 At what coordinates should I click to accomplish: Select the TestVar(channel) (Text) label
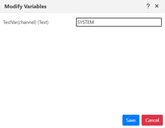26,22
